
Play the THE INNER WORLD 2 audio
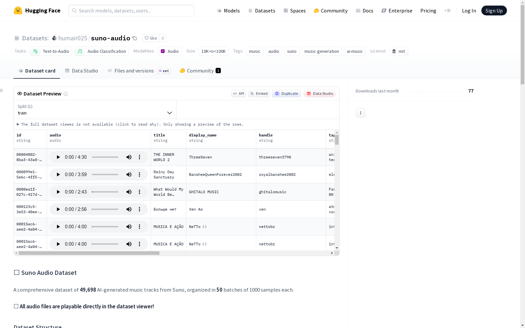coord(58,157)
